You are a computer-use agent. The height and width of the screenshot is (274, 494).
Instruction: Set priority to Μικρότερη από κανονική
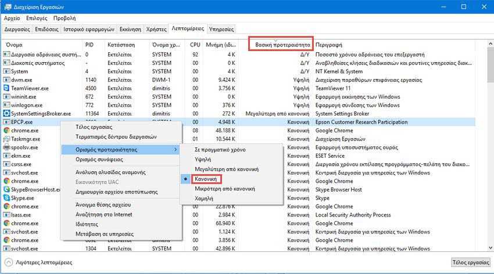(x=225, y=189)
